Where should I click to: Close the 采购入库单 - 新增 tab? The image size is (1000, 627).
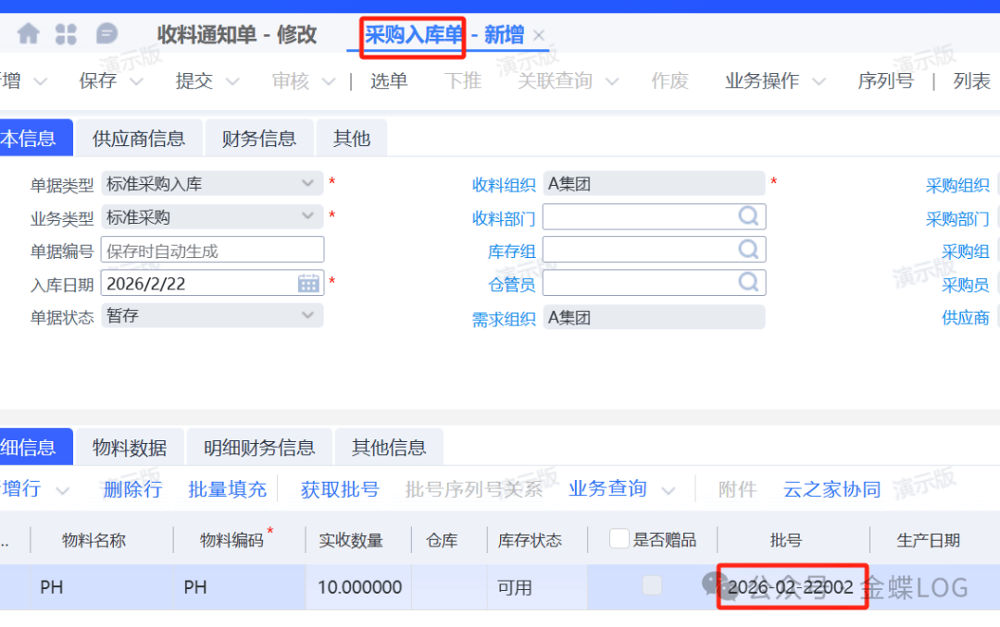click(539, 36)
